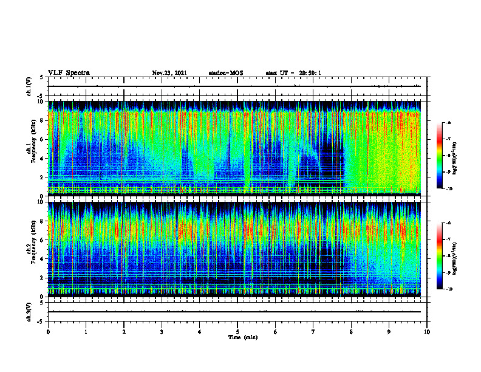The width and height of the screenshot is (481, 372).
Task: Click the "8" kHz tick on ch.2 frequency axis
Action: [43, 221]
